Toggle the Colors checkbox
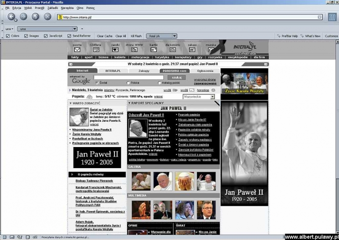Image resolution: width=339 pixels, height=240 pixels. pos(8,36)
